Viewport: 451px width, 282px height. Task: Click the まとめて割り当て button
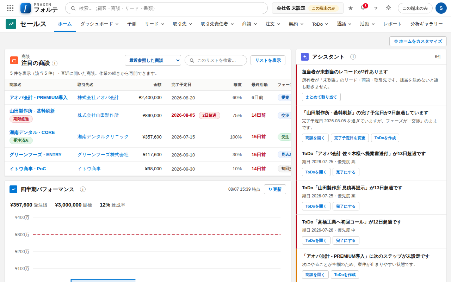(321, 97)
